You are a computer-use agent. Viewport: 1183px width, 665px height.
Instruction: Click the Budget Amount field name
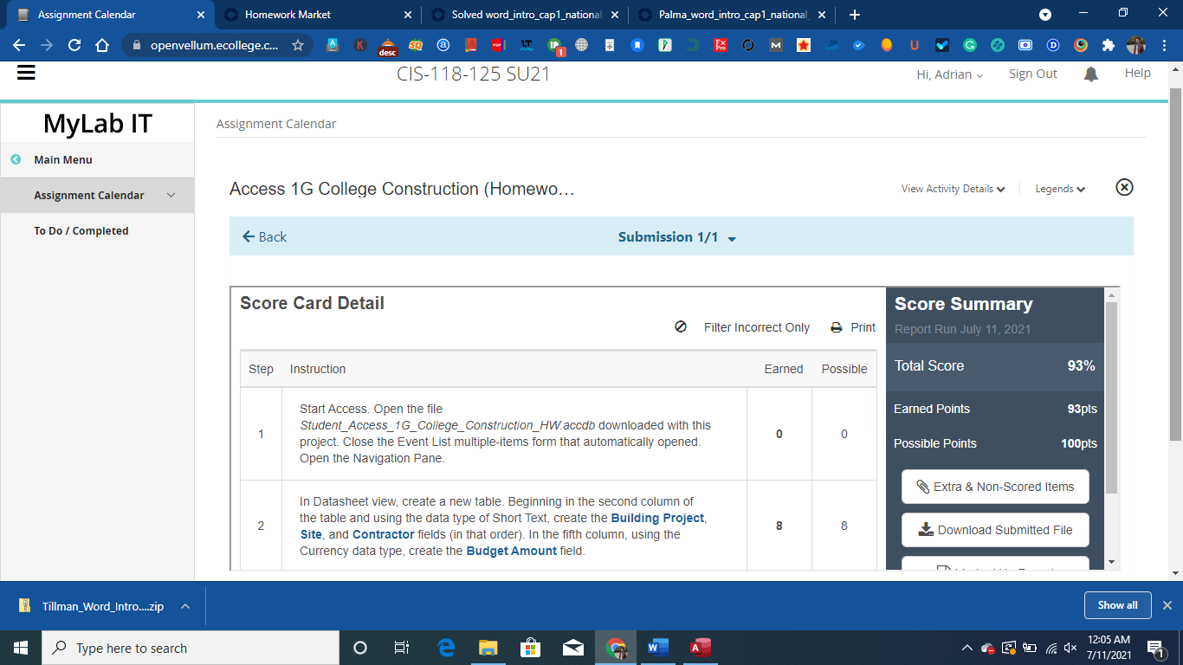(512, 551)
